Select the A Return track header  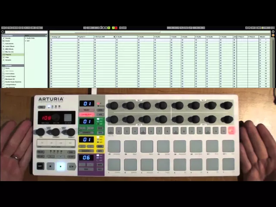tap(242, 37)
